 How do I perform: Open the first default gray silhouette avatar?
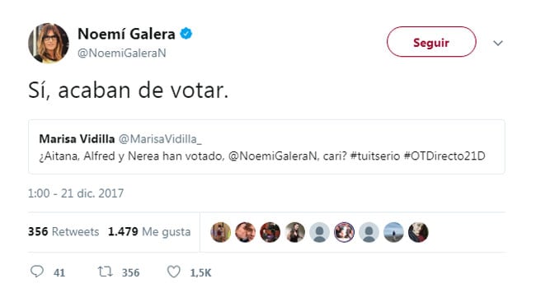pyautogui.click(x=319, y=232)
